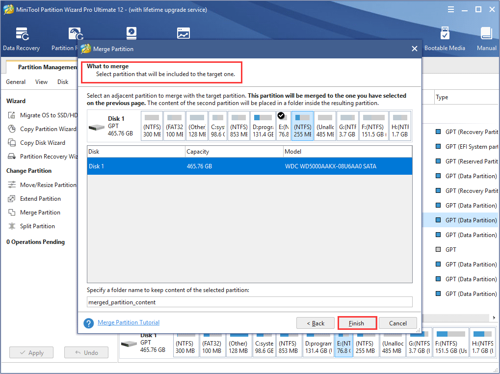
Task: Open Partition Recovery toolbar icon
Action: click(76, 34)
